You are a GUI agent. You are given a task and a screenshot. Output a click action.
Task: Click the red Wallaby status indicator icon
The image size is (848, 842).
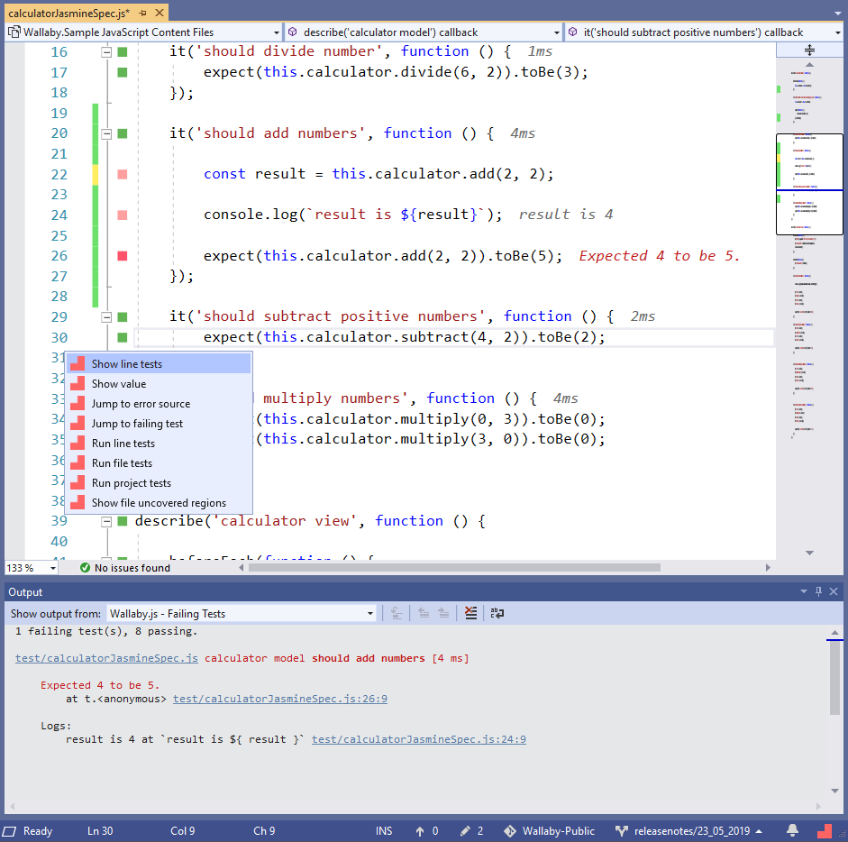tap(825, 830)
